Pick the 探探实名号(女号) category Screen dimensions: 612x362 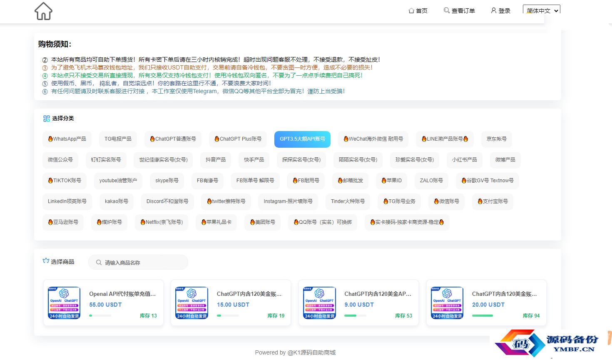[301, 160]
